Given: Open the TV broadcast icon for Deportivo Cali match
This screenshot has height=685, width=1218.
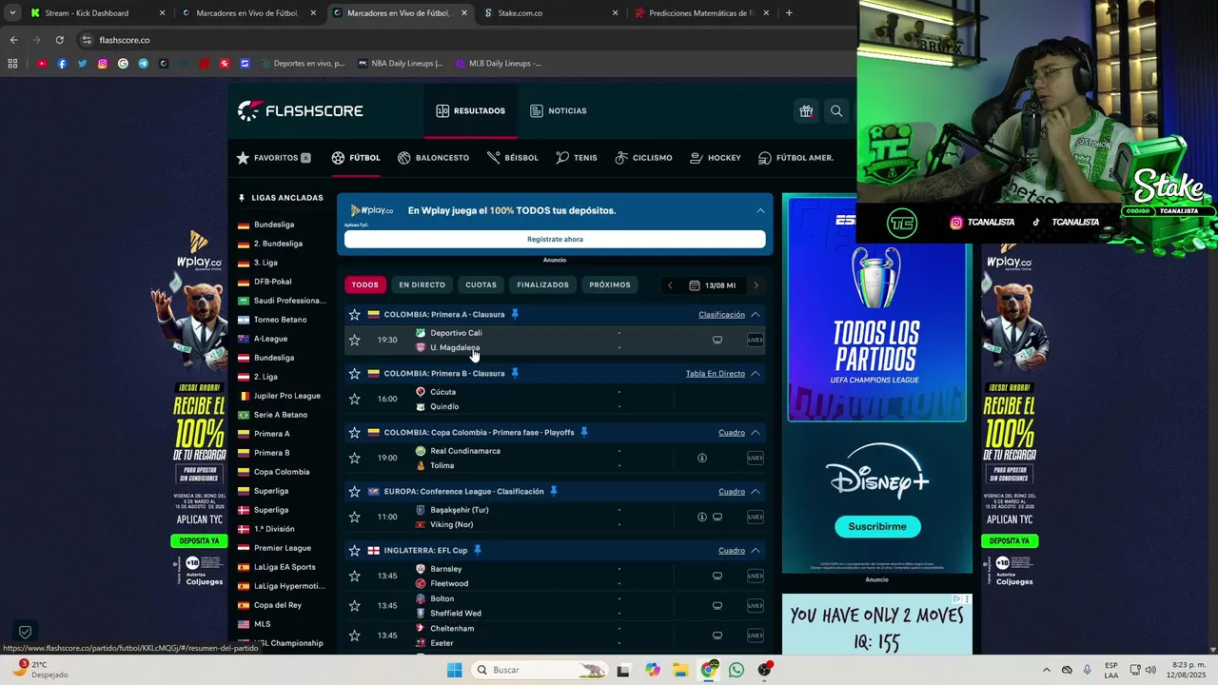Looking at the screenshot, I should pyautogui.click(x=717, y=340).
